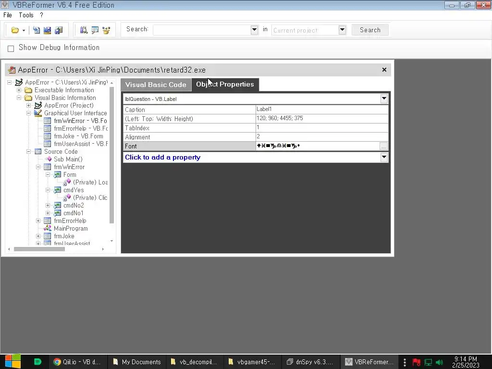
Task: Switch to dnSpy taskbar window
Action: click(310, 362)
